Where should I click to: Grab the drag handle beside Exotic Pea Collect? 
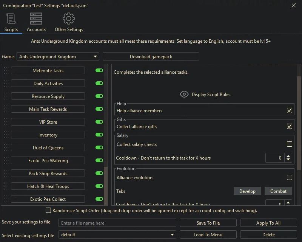tap(6, 199)
